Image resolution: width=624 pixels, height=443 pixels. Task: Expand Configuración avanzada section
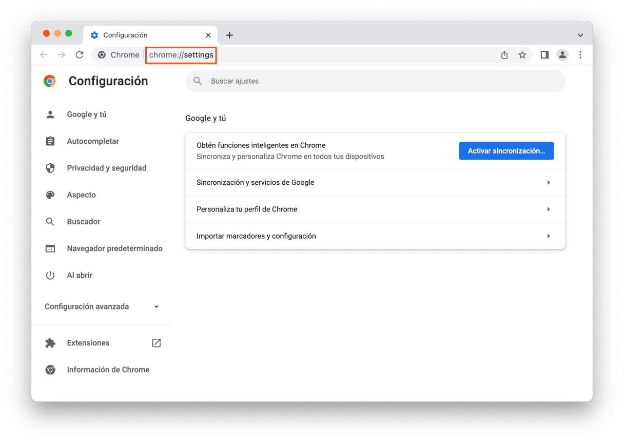[102, 306]
